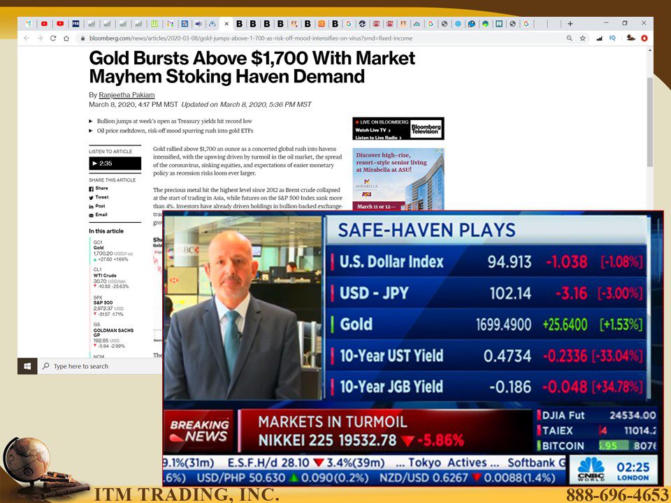Image resolution: width=671 pixels, height=503 pixels.
Task: Bookmark this page with the star icon
Action: coord(582,38)
